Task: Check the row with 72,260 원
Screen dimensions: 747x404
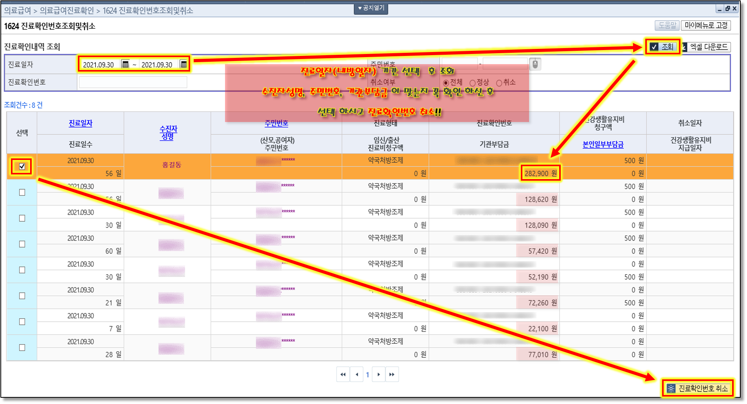Action: (x=22, y=296)
